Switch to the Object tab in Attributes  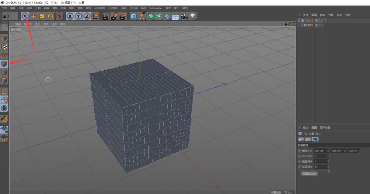315,139
